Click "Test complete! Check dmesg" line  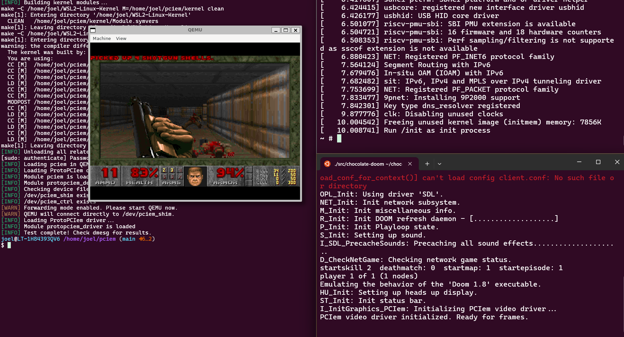76,233
